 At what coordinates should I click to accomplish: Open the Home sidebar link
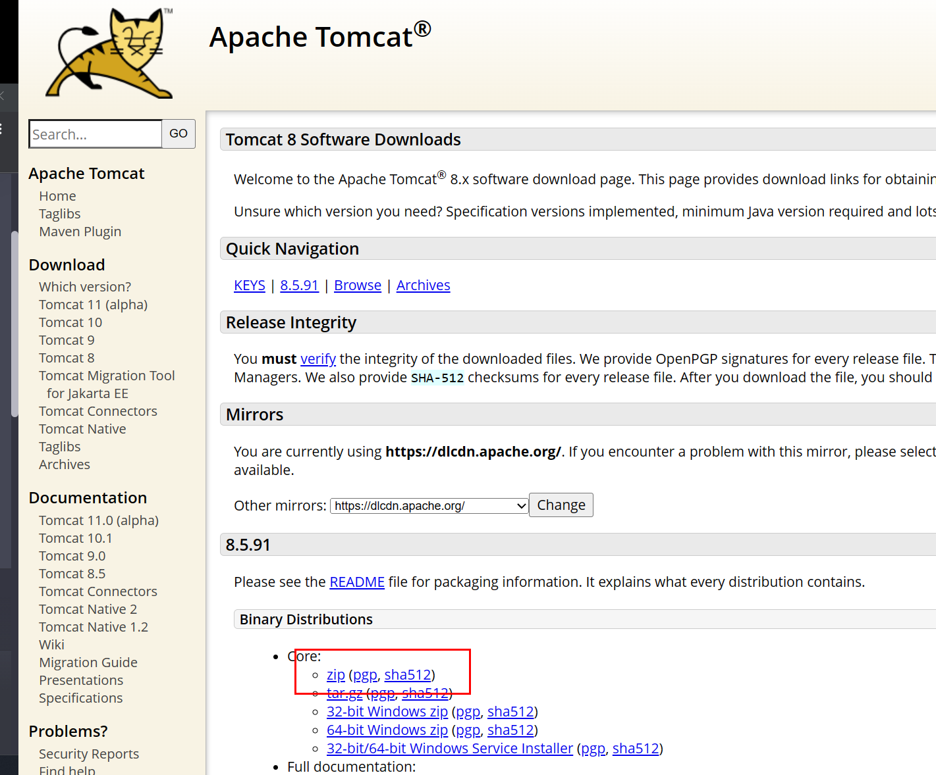click(x=57, y=196)
